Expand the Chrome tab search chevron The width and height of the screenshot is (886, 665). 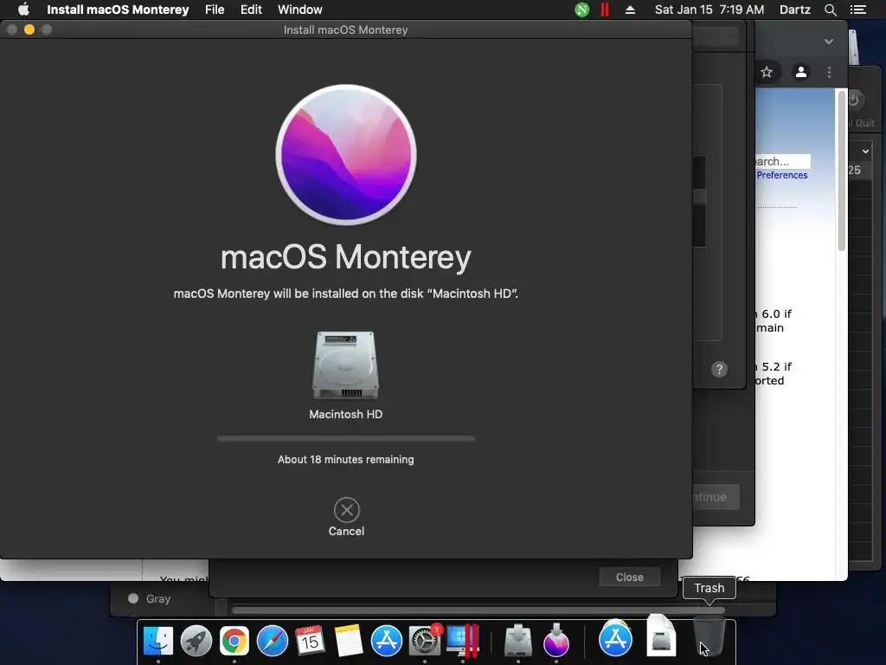click(x=828, y=42)
